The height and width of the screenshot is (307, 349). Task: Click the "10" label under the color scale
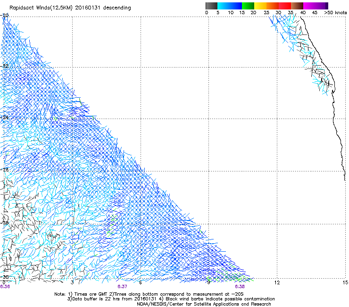231,13
